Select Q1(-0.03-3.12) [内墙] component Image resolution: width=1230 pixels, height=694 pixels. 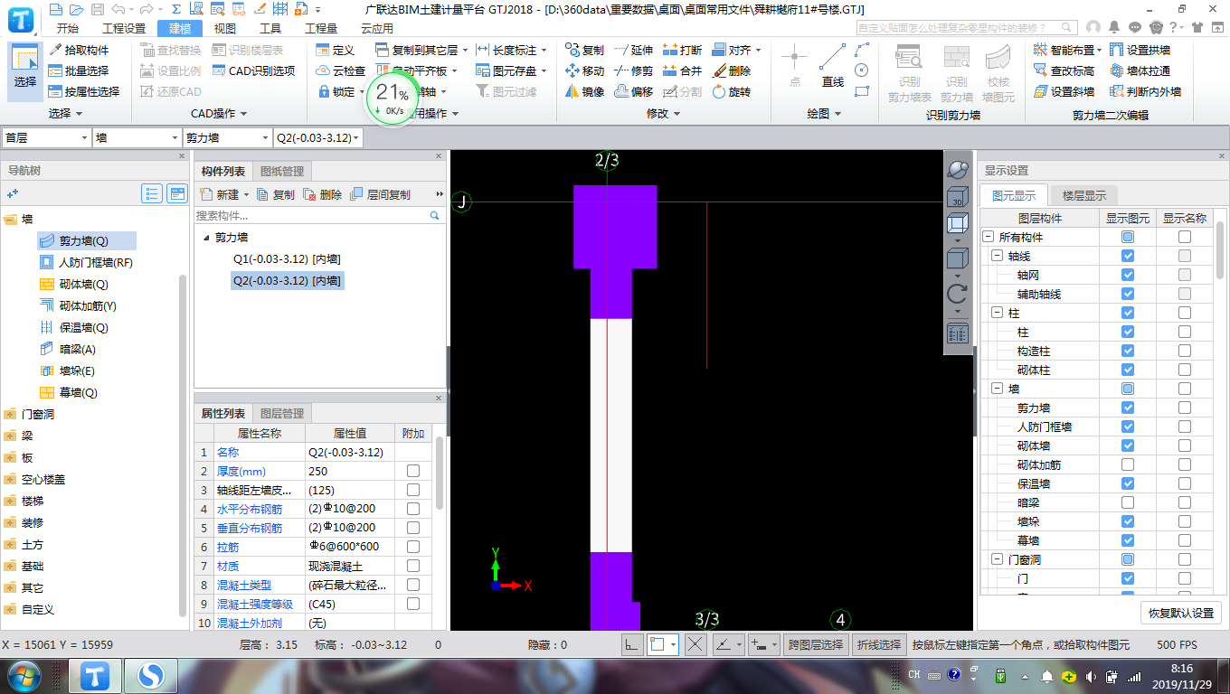(287, 259)
